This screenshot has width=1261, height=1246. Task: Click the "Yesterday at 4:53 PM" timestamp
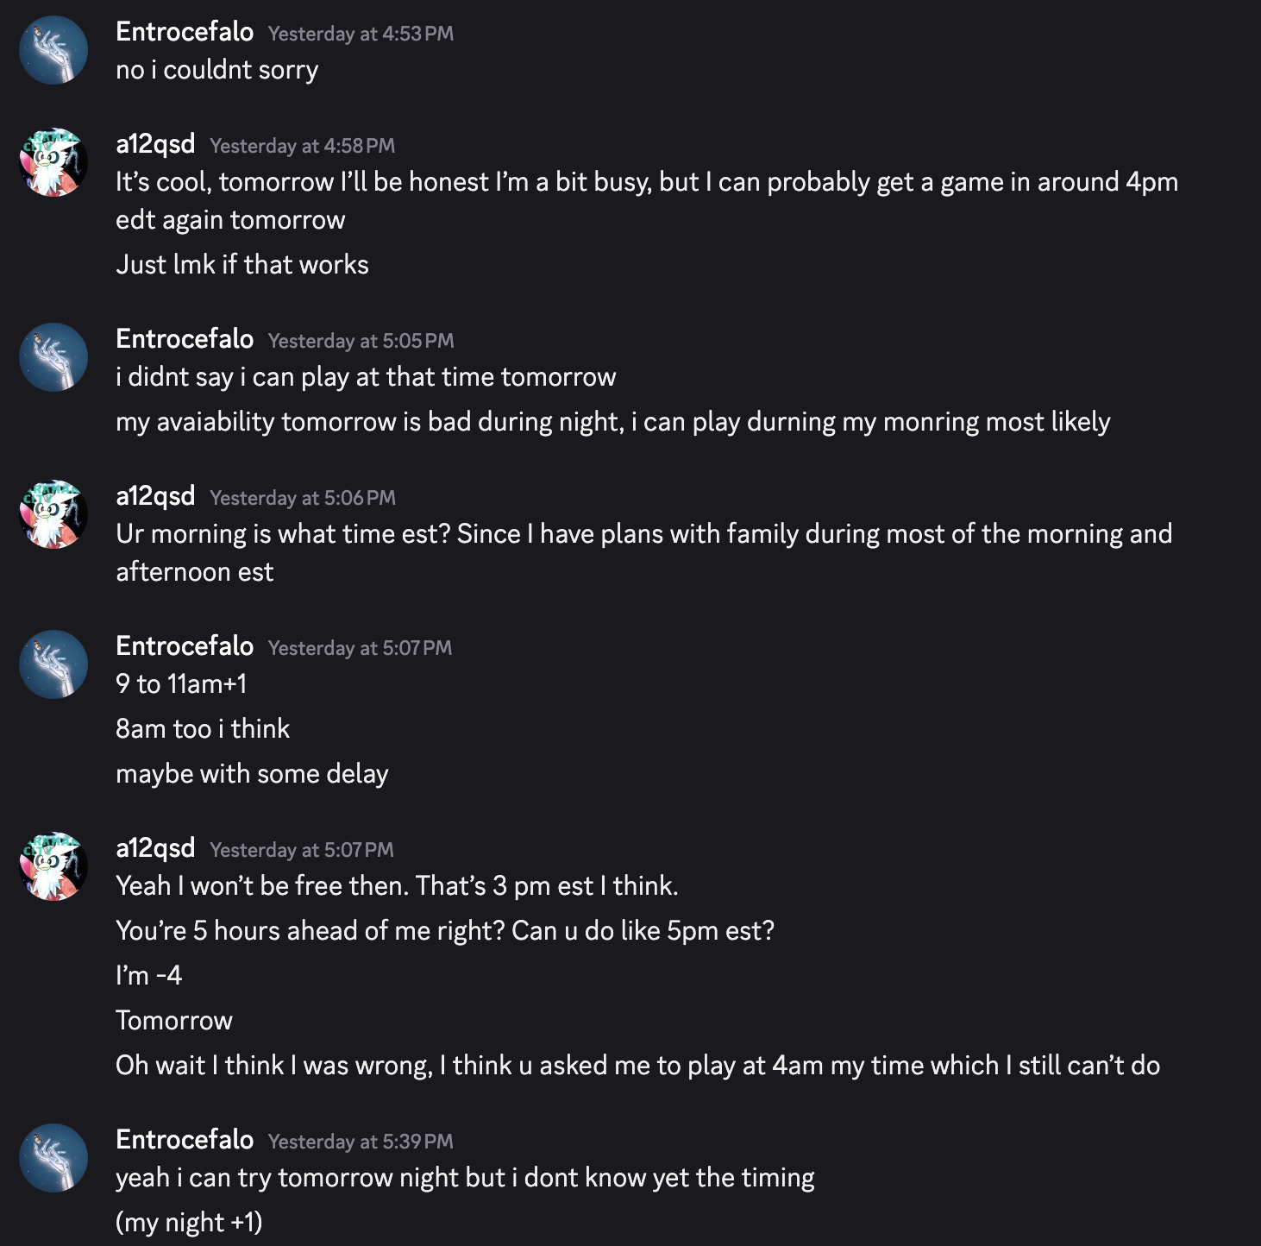[361, 34]
